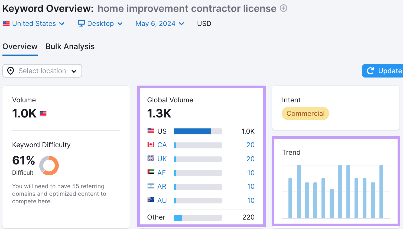The width and height of the screenshot is (403, 229).
Task: Click the Keyword Difficulty donut chart
Action: (x=49, y=166)
